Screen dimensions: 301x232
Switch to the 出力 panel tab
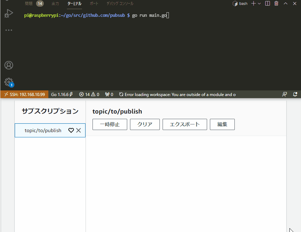pyautogui.click(x=55, y=4)
